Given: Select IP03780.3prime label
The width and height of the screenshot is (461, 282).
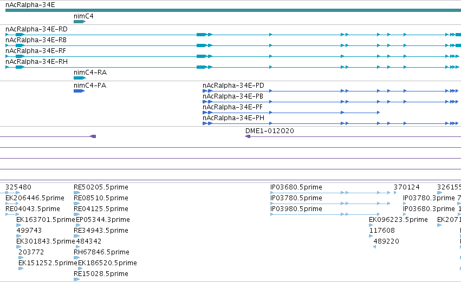Looking at the screenshot, I should click(x=429, y=198).
